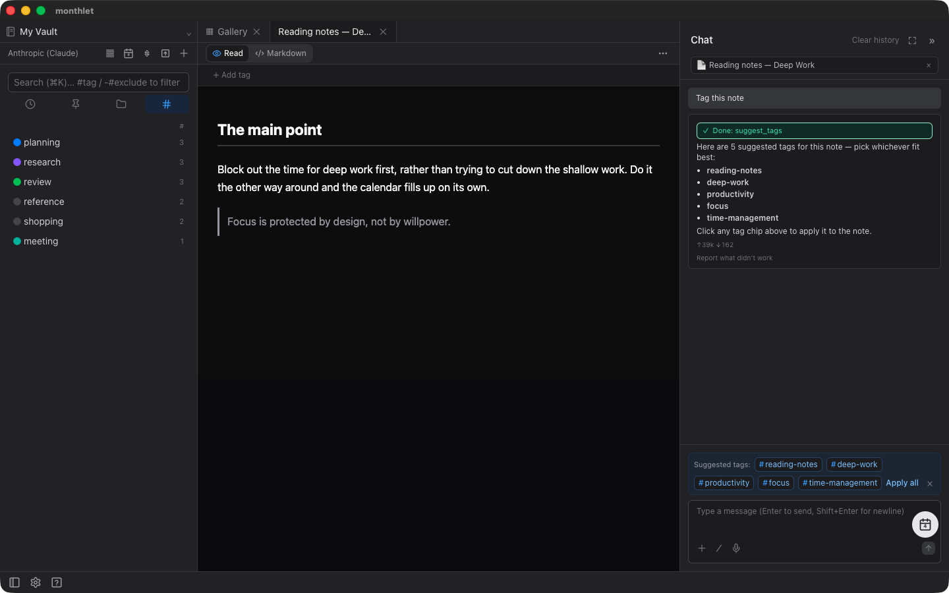The width and height of the screenshot is (949, 593).
Task: Click the microphone icon in chat input
Action: [736, 548]
